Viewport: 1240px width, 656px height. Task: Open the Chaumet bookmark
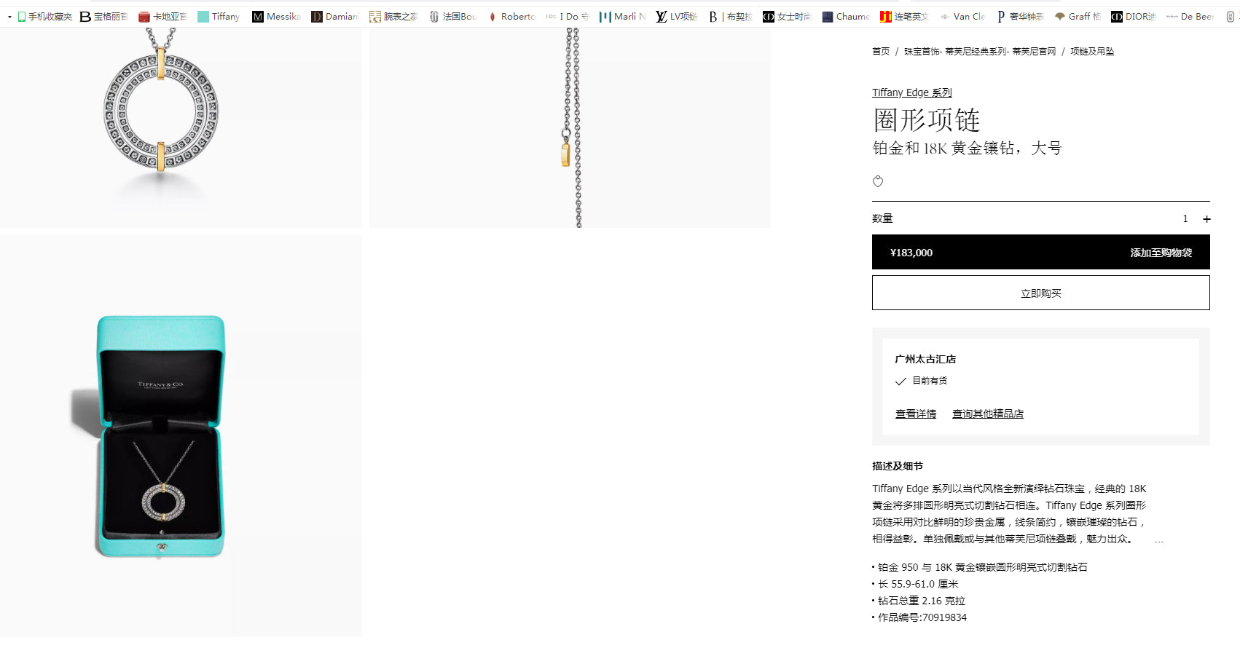pos(846,16)
